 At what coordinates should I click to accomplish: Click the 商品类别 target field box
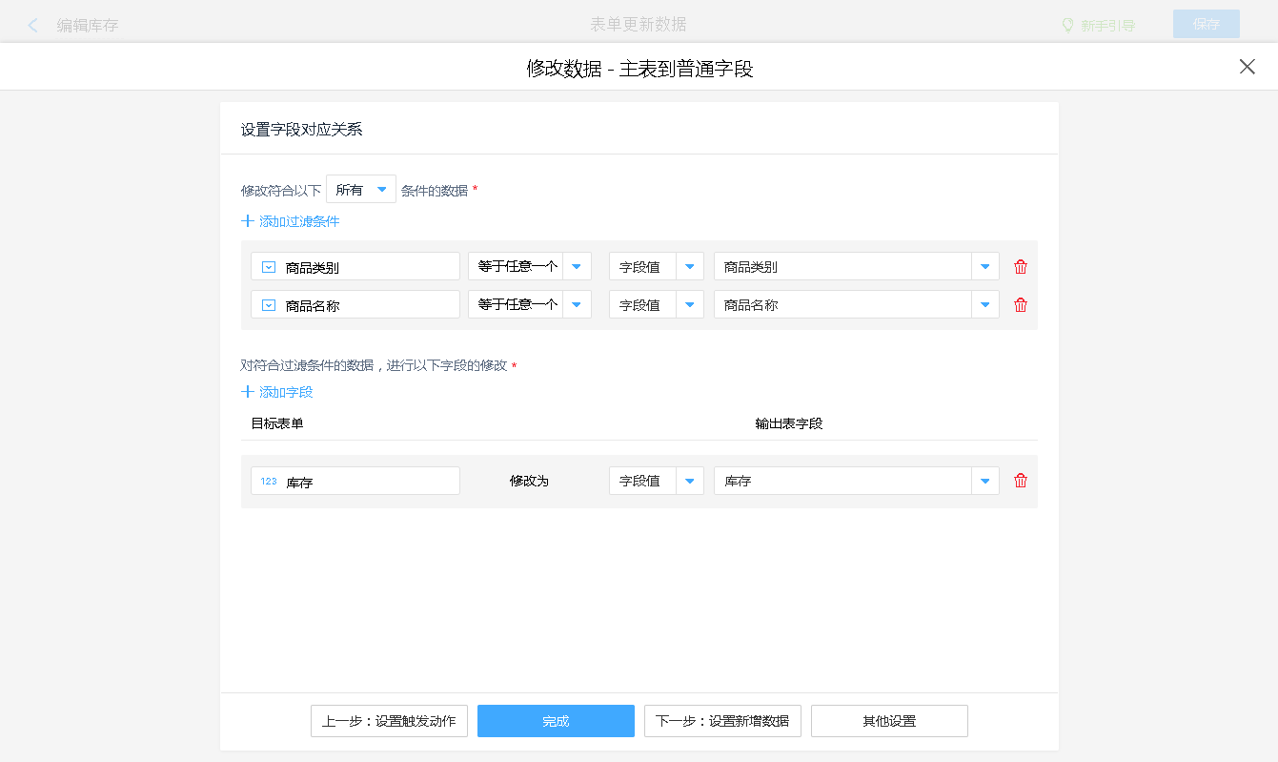[x=355, y=266]
